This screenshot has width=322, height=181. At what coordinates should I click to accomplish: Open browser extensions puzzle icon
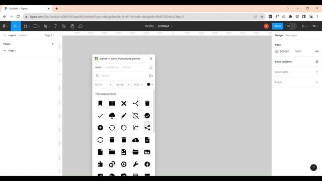(290, 17)
